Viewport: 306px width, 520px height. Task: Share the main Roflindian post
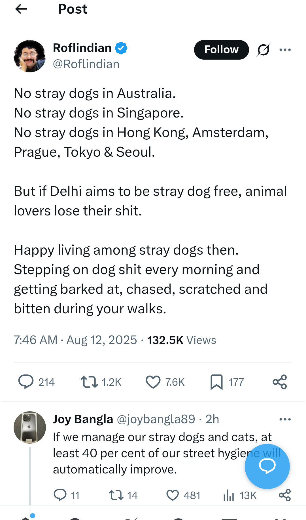280,382
